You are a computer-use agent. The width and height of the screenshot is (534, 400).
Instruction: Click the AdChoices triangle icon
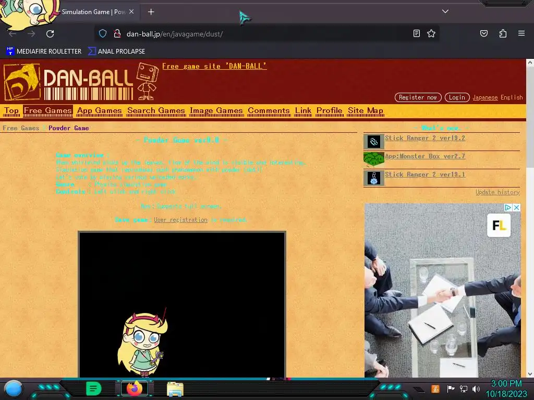pyautogui.click(x=508, y=207)
